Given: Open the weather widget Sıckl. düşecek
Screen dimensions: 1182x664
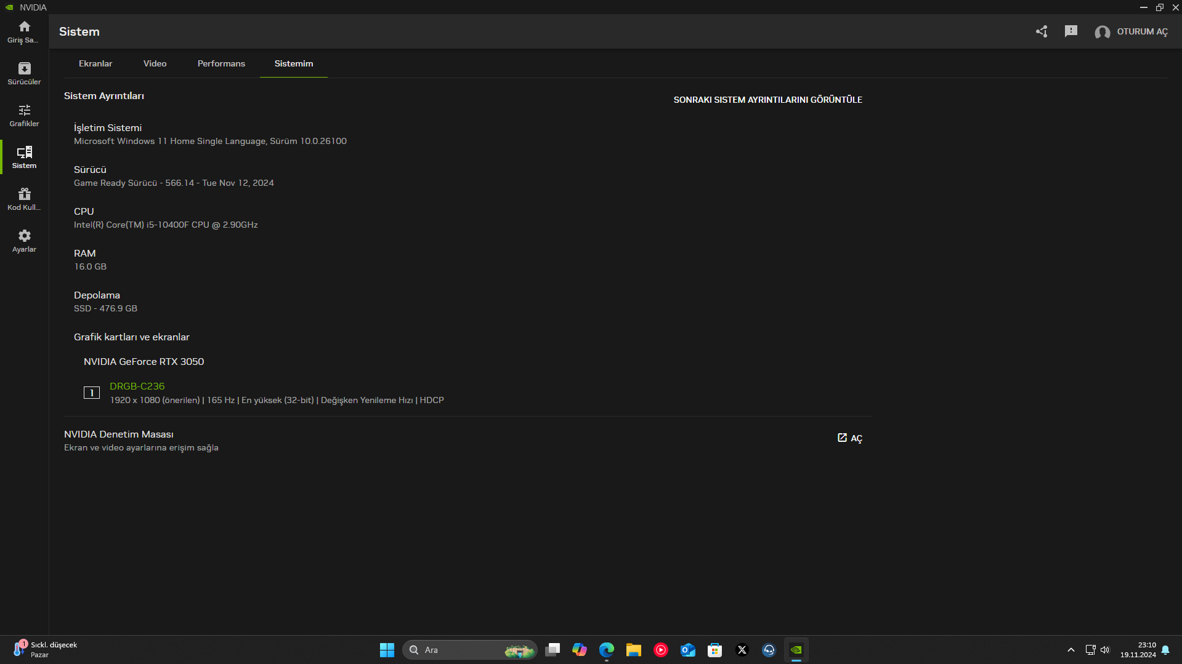Looking at the screenshot, I should 46,650.
